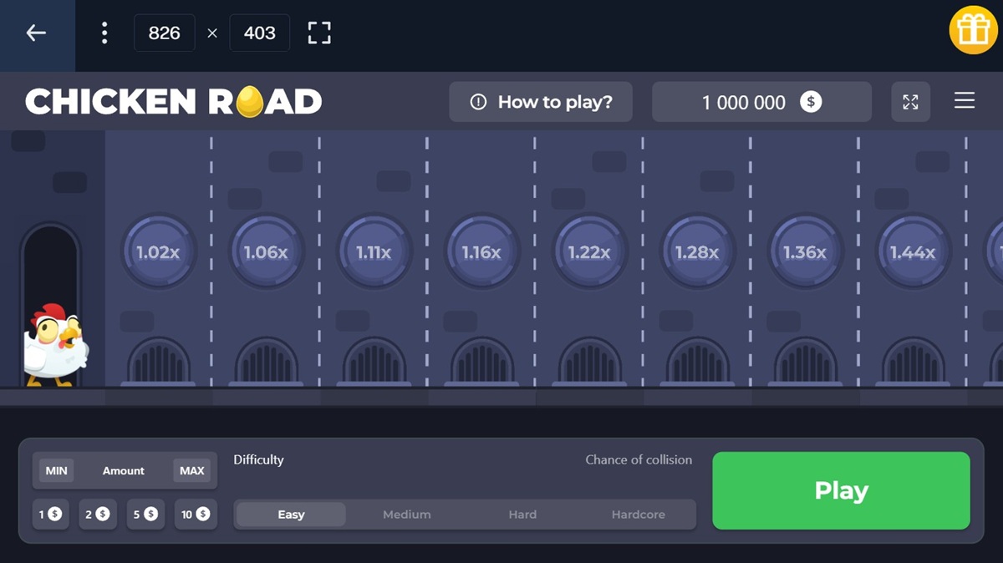Open the How to play? guide
1003x563 pixels.
point(541,102)
